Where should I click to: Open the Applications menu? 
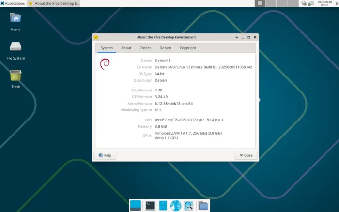[13, 3]
